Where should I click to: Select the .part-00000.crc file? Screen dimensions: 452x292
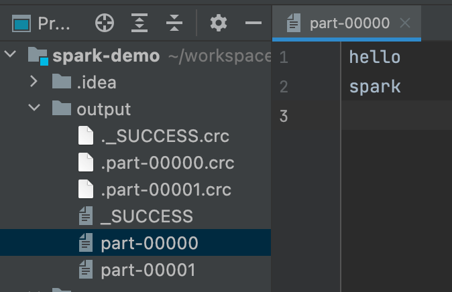[x=167, y=163]
